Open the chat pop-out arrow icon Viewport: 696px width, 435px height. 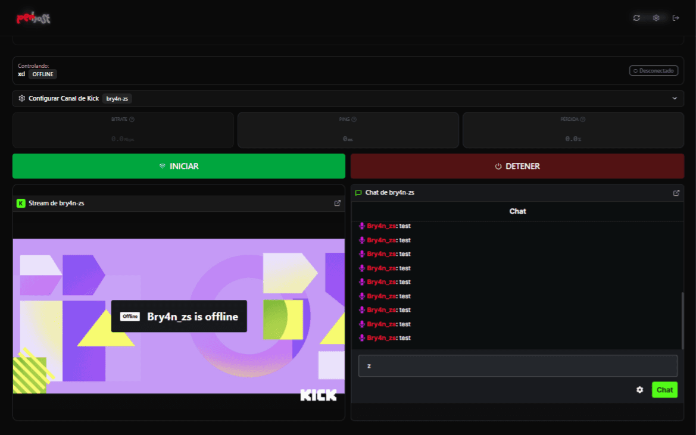(x=676, y=193)
